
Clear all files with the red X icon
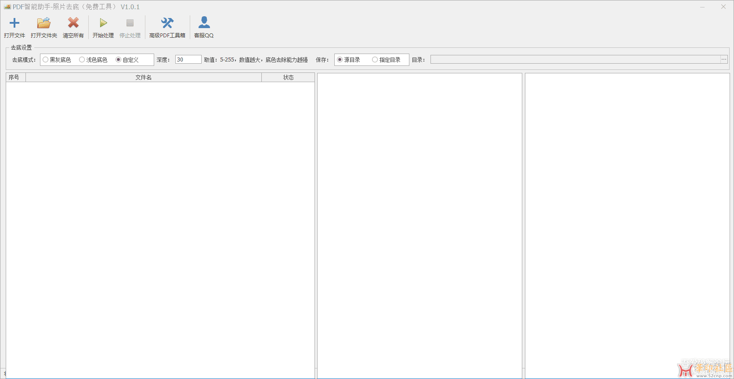[x=73, y=23]
